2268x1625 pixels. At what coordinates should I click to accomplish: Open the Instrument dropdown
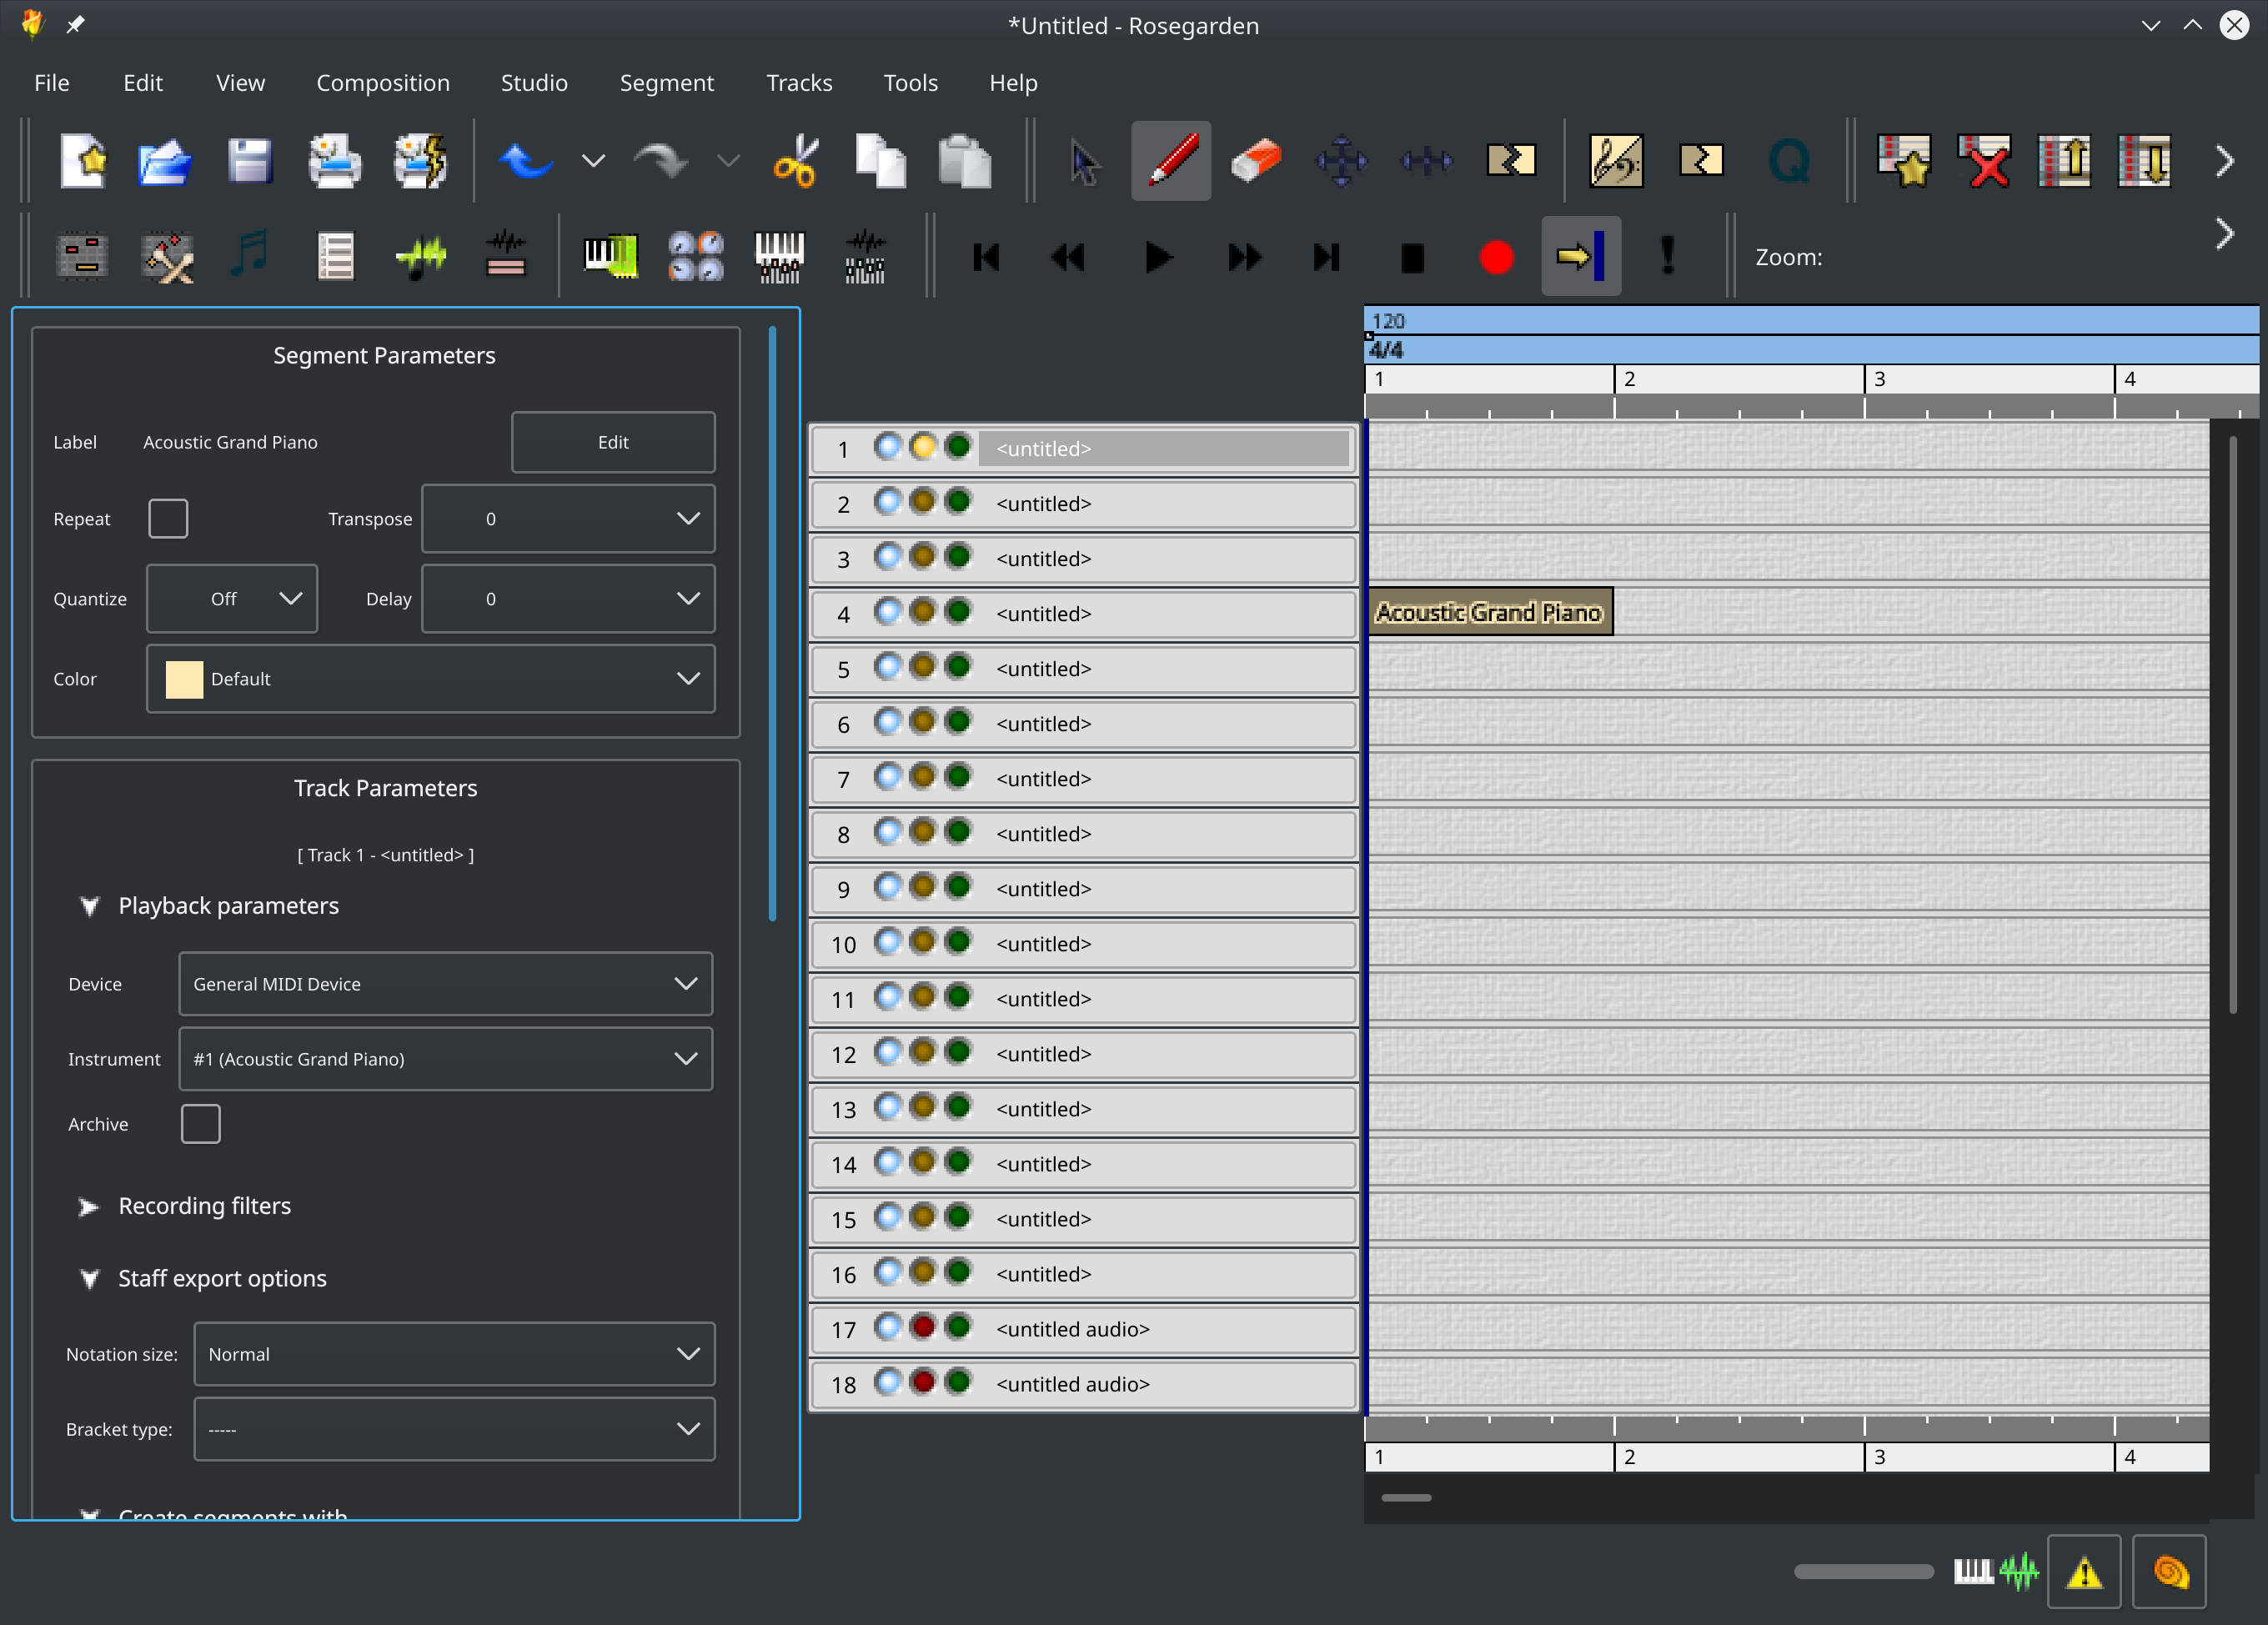click(445, 1059)
